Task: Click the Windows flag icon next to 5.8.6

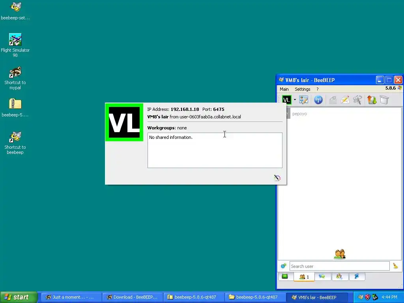Action: pos(400,88)
